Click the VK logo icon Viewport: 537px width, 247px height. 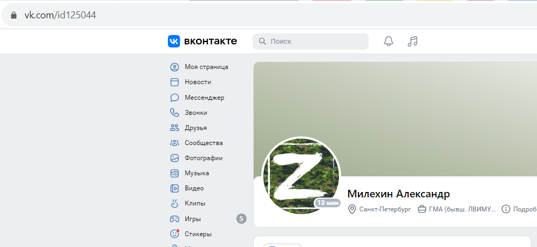pos(174,42)
